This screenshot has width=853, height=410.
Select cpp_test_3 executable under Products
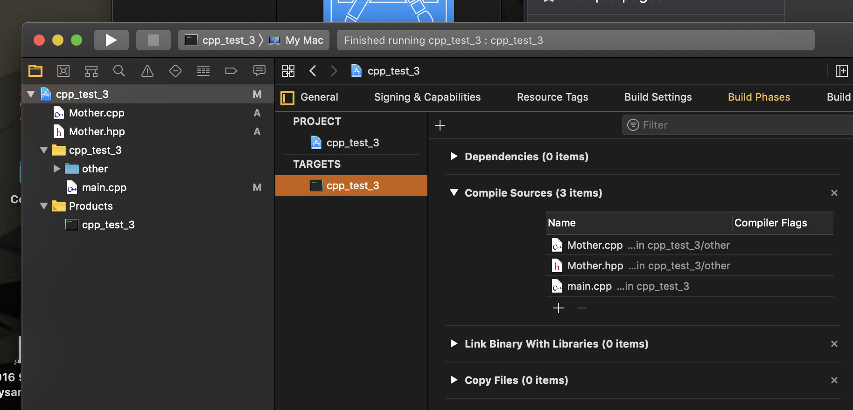click(108, 225)
